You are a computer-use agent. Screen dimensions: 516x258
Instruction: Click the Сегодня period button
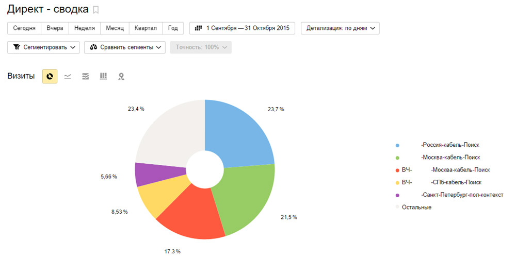pos(24,28)
